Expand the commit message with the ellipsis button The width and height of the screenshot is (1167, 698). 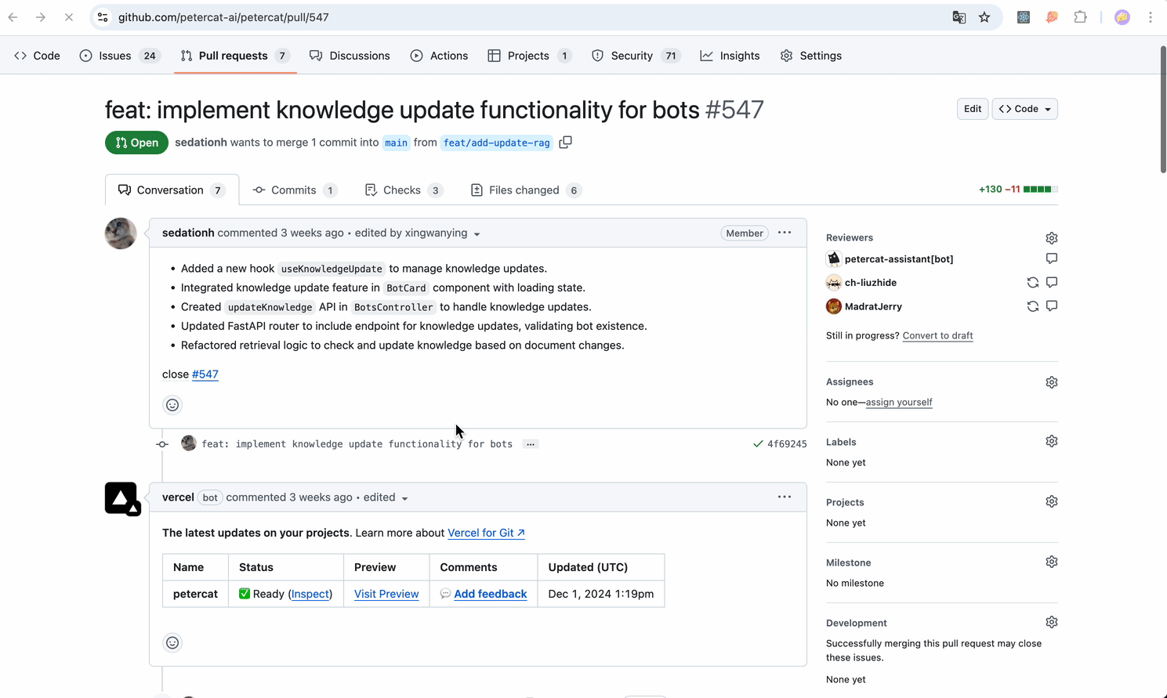pyautogui.click(x=531, y=443)
